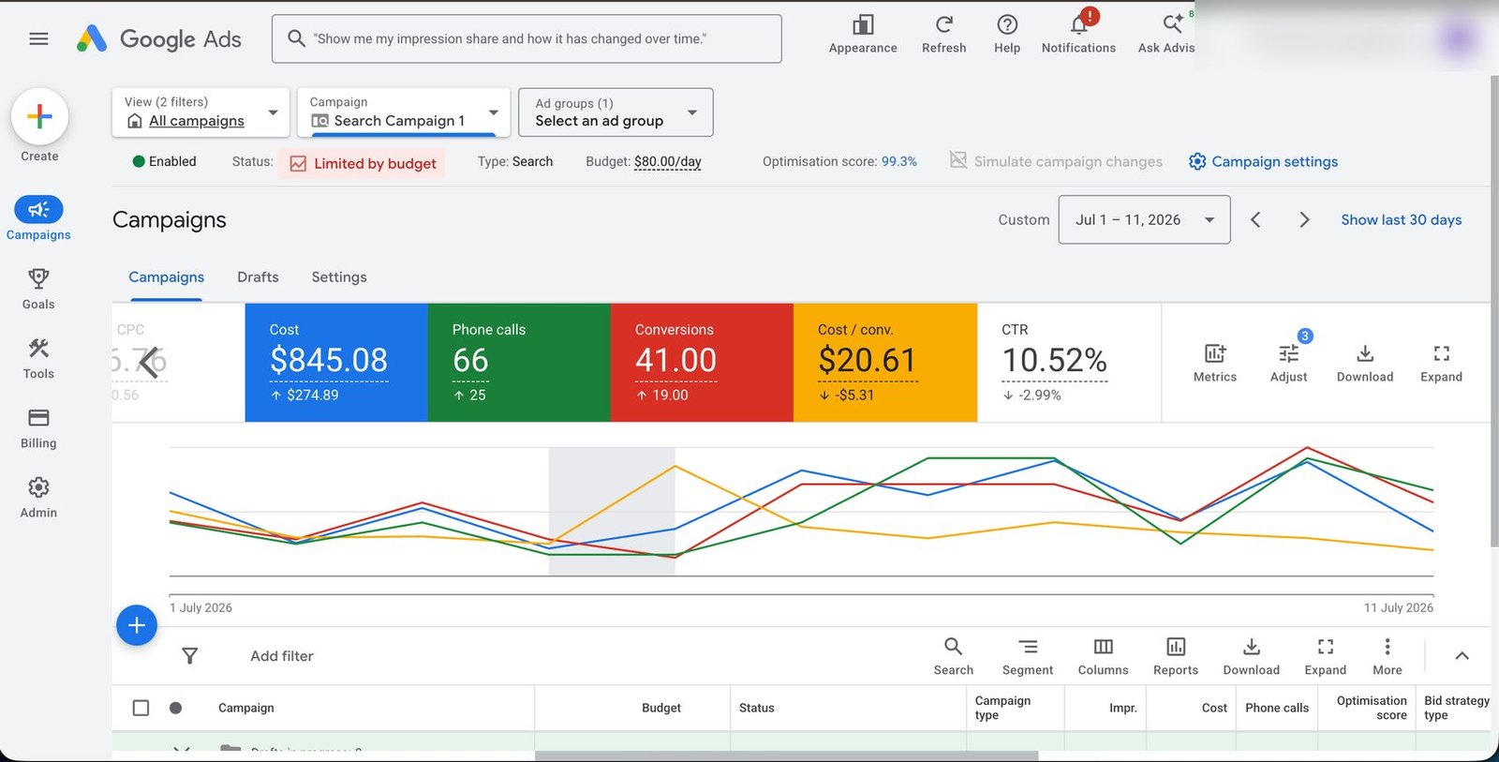Screen dimensions: 1499x762
Task: Click Show last 30 days link
Action: (x=1401, y=219)
